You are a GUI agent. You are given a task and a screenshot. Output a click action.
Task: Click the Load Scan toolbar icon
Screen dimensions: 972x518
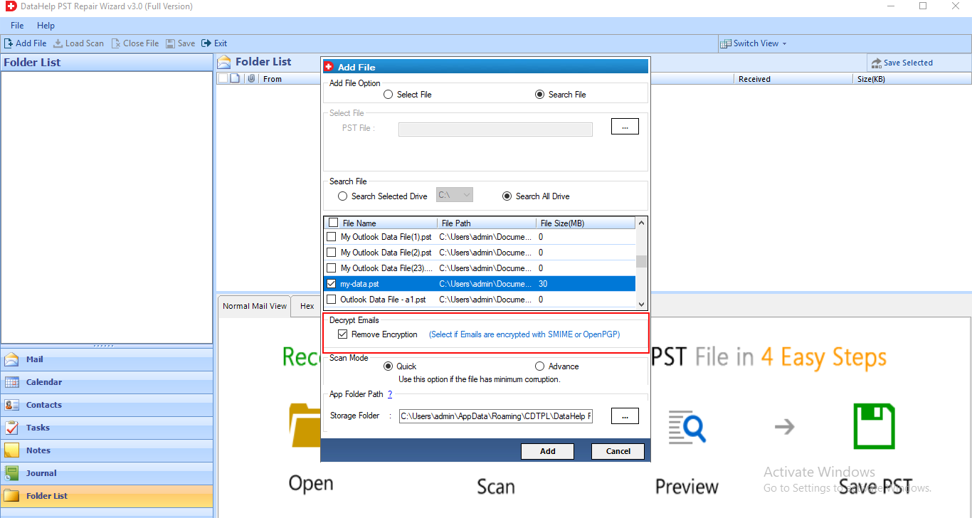coord(58,43)
